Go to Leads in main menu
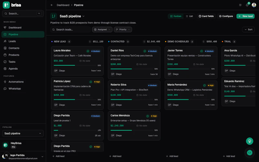259x162 pixels. click(23, 41)
